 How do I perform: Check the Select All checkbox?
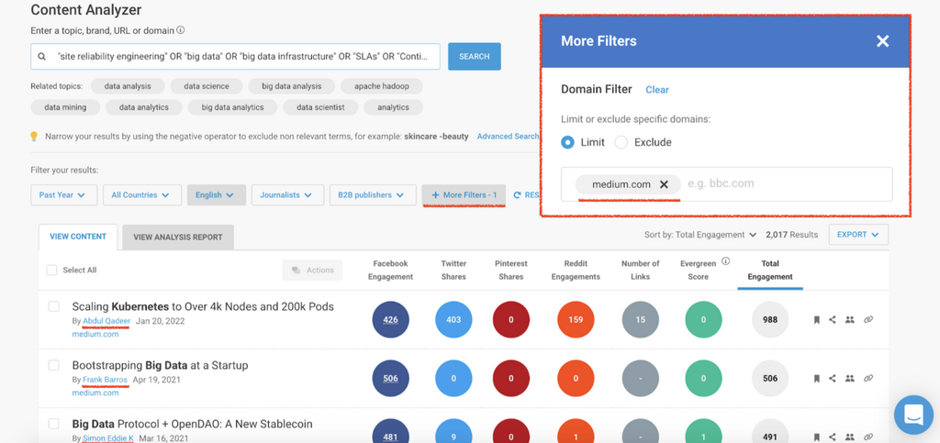[x=52, y=271]
